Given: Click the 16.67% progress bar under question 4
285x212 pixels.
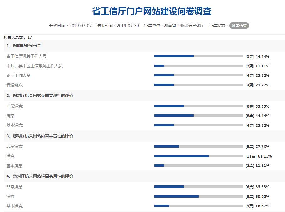Looking at the screenshot, I should [199, 206].
